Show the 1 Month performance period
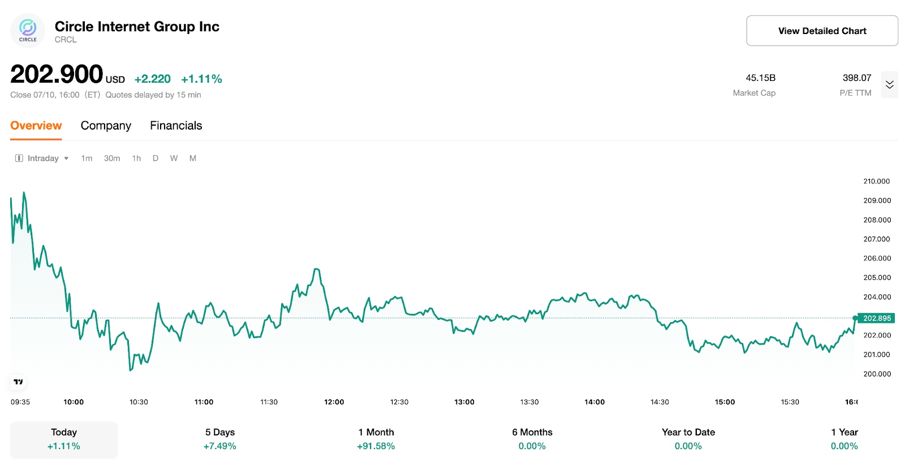 point(376,439)
